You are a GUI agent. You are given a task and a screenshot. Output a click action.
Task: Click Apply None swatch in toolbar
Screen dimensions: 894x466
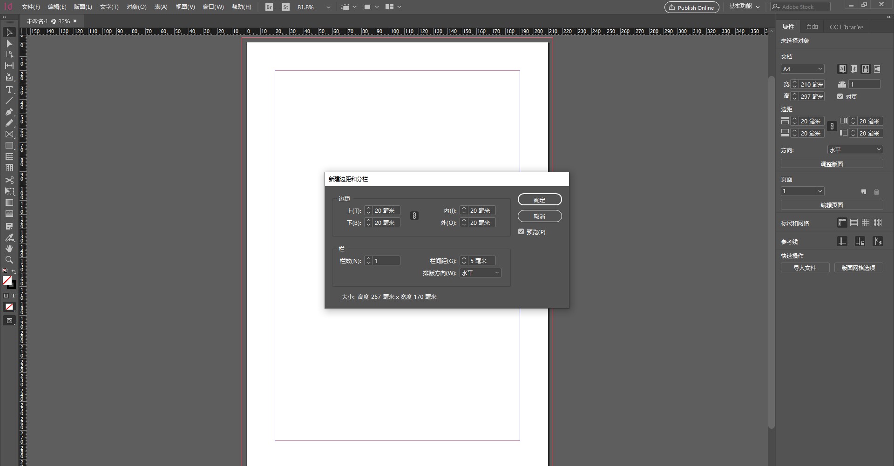tap(9, 307)
